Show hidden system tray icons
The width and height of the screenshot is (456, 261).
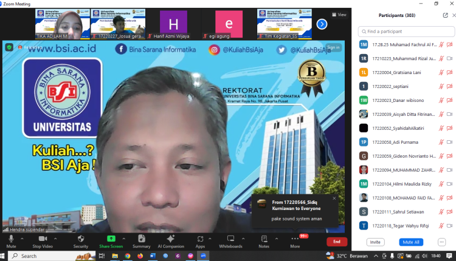coord(376,256)
